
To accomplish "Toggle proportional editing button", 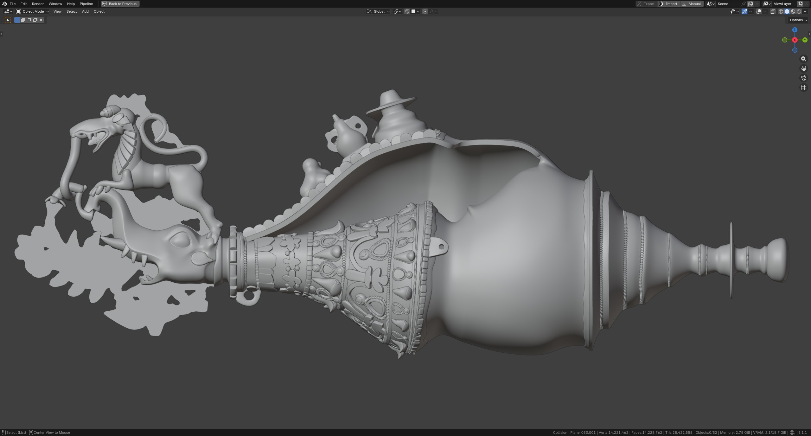I will tap(425, 11).
